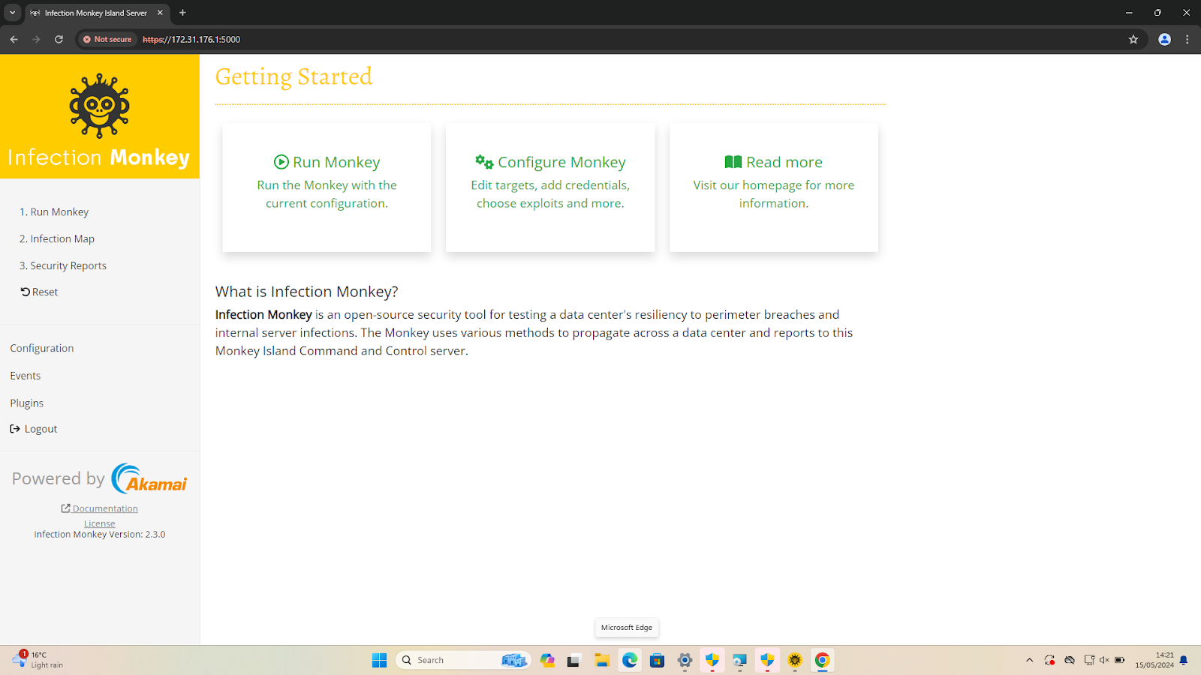Click the volume muted tray icon
Screen dimensions: 1201x675
1104,660
